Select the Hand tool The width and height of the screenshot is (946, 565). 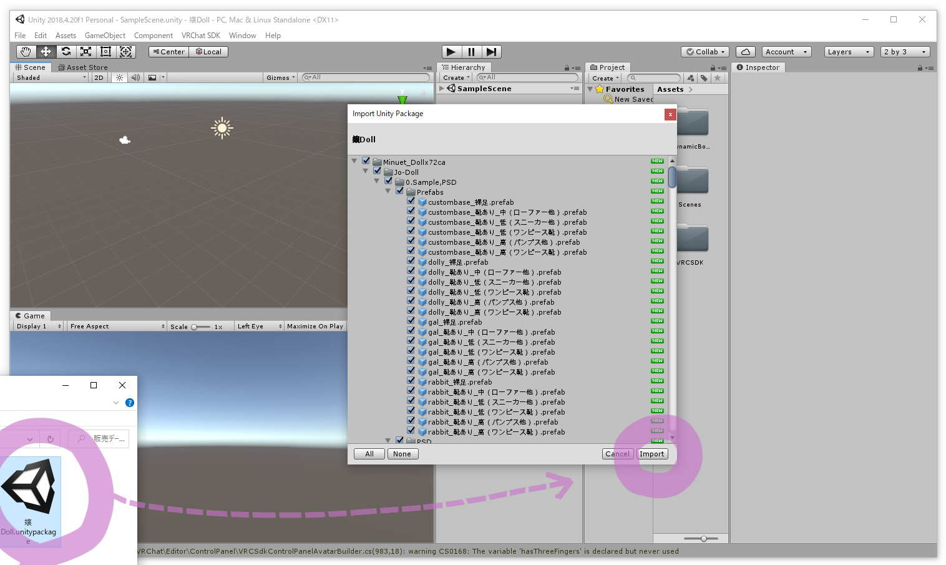click(26, 52)
